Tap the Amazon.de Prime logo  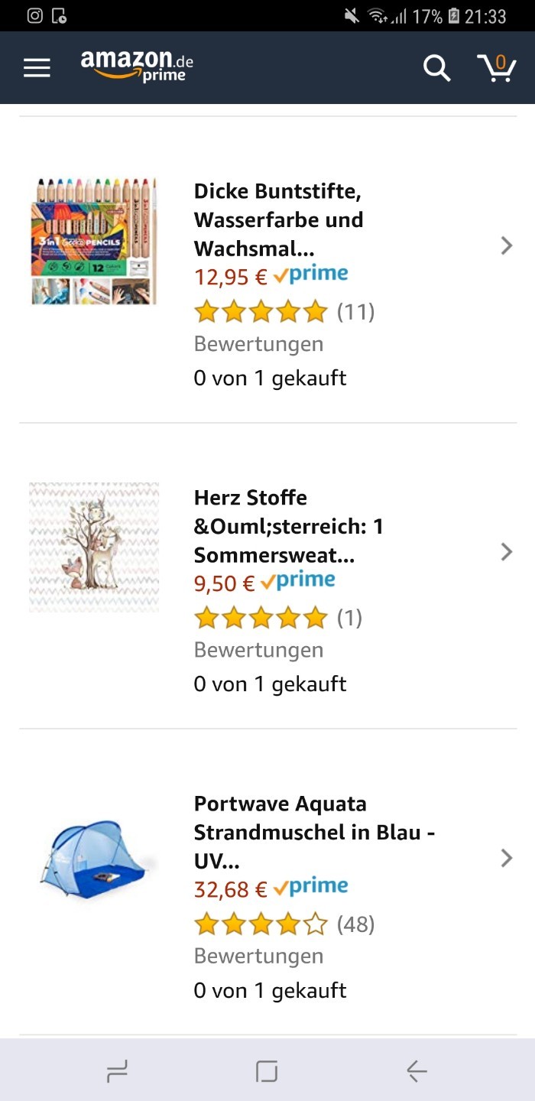pos(137,67)
